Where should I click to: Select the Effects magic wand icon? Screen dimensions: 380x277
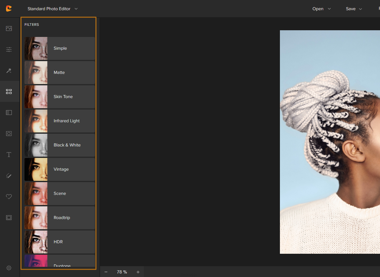(x=9, y=70)
